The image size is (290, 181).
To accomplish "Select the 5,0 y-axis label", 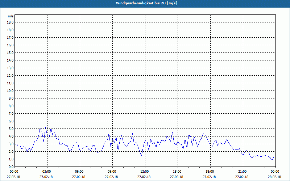I will 11,129.
